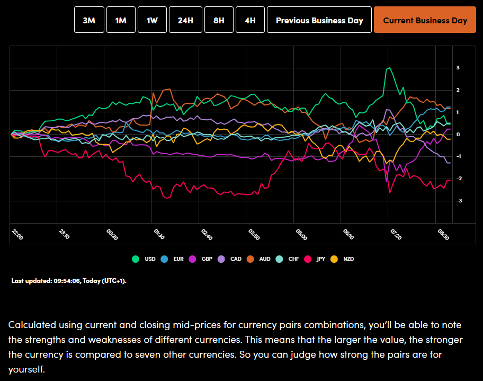Toggle the EUR series via its blue legend dot
Viewport: 483px width, 381px height.
[x=164, y=259]
